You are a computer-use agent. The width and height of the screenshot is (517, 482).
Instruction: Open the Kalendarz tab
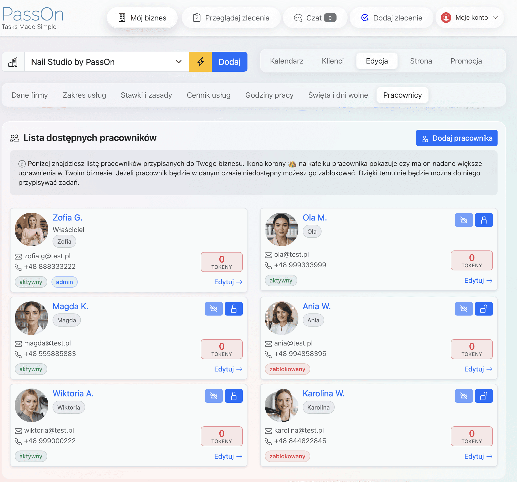[x=286, y=61]
